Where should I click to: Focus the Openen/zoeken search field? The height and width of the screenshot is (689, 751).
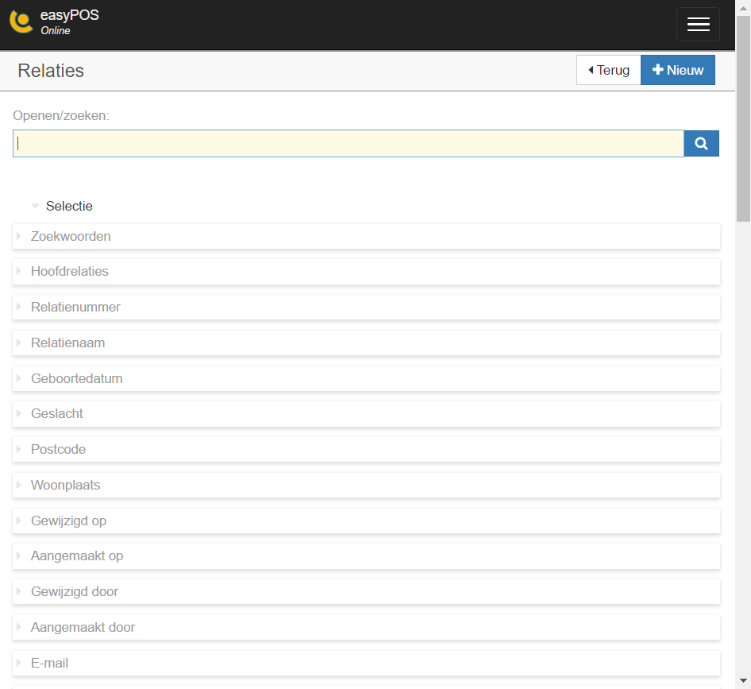pyautogui.click(x=349, y=143)
